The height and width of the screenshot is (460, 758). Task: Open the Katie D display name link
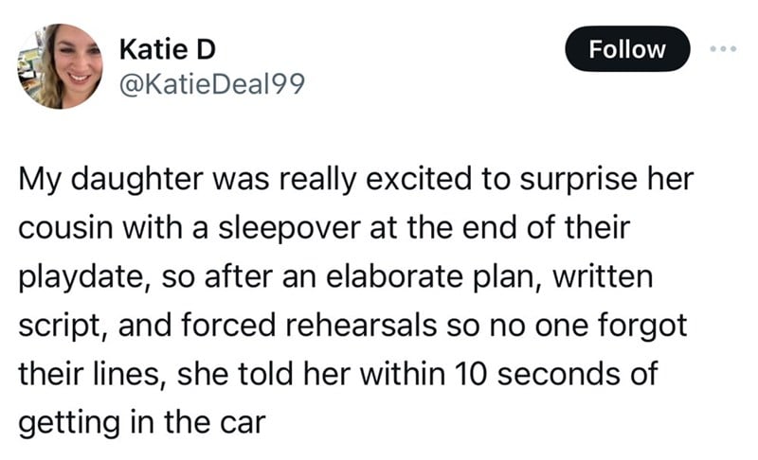[x=168, y=49]
